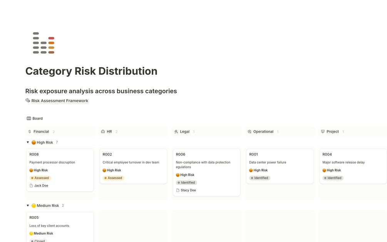
Task: Click the Assessed status tag on R008
Action: [x=40, y=178]
